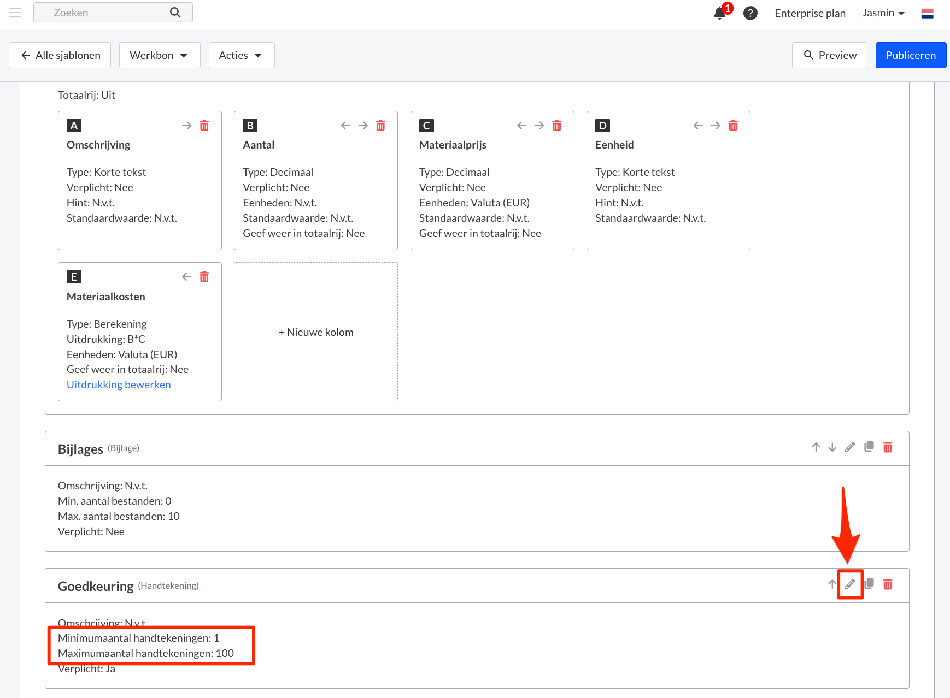Open the help question mark icon
The width and height of the screenshot is (950, 698).
click(750, 13)
